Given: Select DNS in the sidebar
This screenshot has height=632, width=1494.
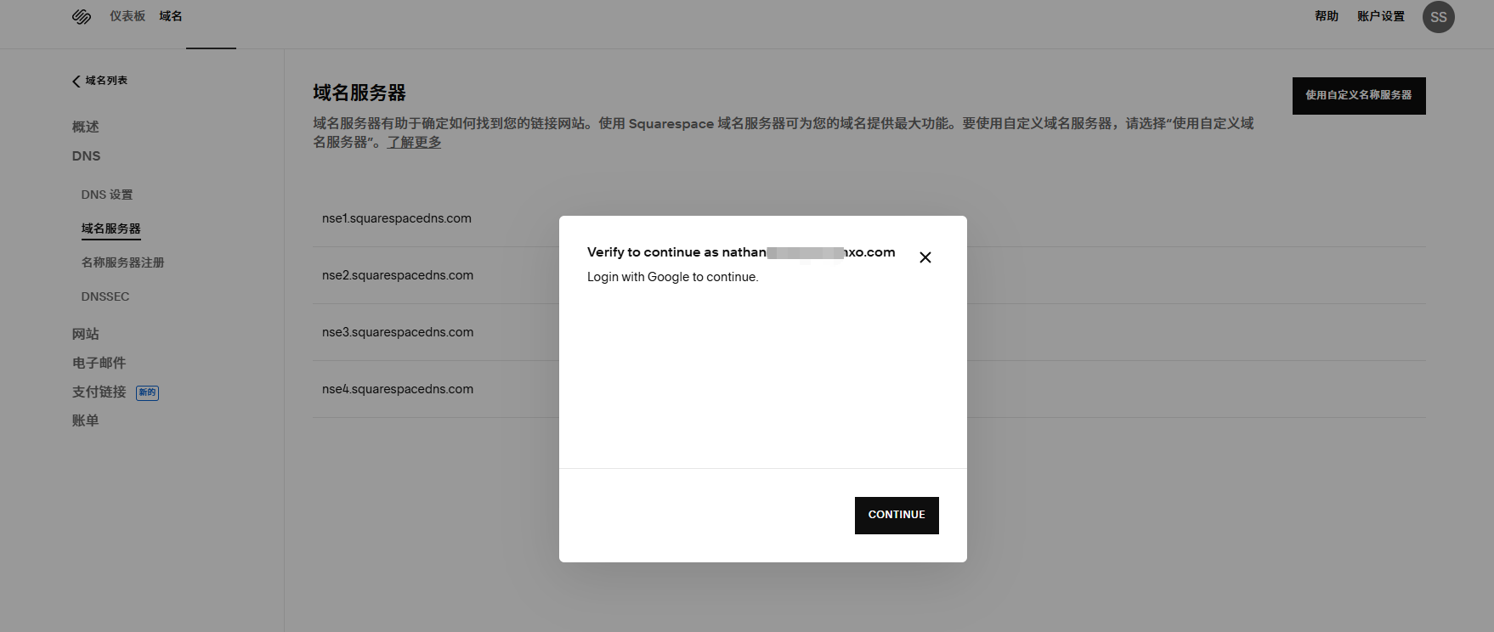Looking at the screenshot, I should (86, 156).
